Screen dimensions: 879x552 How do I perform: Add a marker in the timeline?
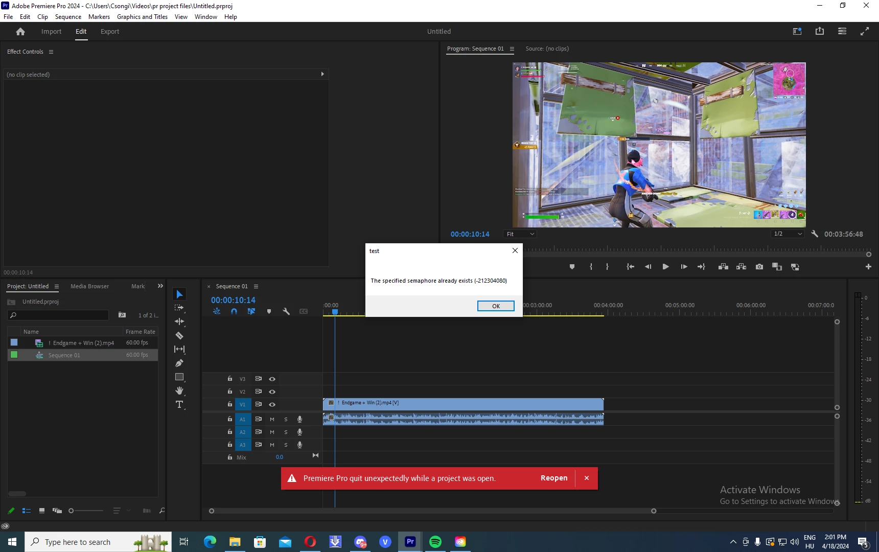click(x=269, y=311)
